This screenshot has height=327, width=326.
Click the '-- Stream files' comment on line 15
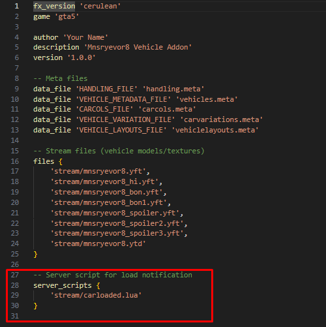(119, 151)
